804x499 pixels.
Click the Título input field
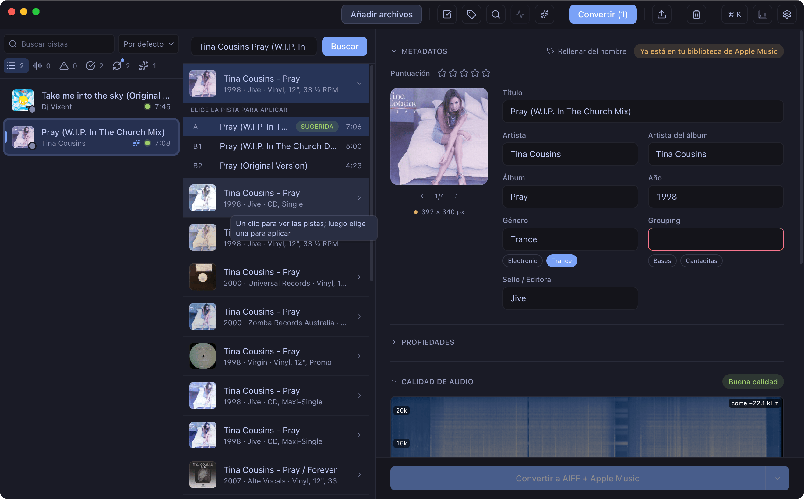[643, 112]
